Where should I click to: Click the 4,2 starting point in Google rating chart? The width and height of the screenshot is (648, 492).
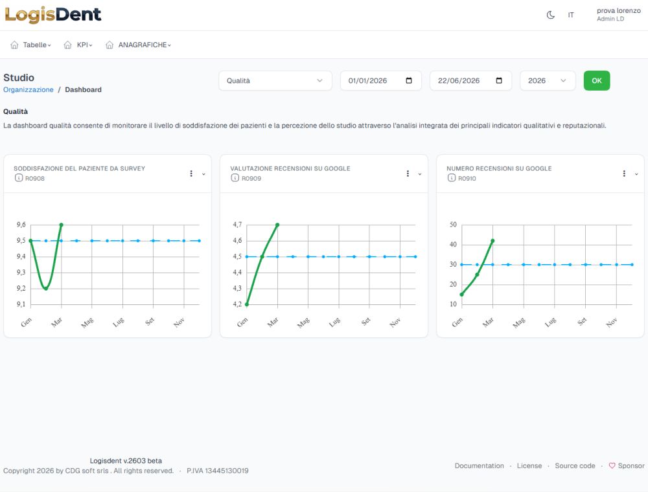pyautogui.click(x=247, y=304)
